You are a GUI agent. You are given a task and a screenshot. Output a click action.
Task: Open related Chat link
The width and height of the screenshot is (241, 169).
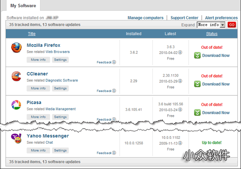click(x=49, y=142)
